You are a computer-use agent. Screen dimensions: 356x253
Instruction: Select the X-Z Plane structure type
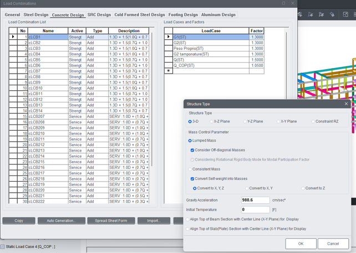[x=211, y=121]
